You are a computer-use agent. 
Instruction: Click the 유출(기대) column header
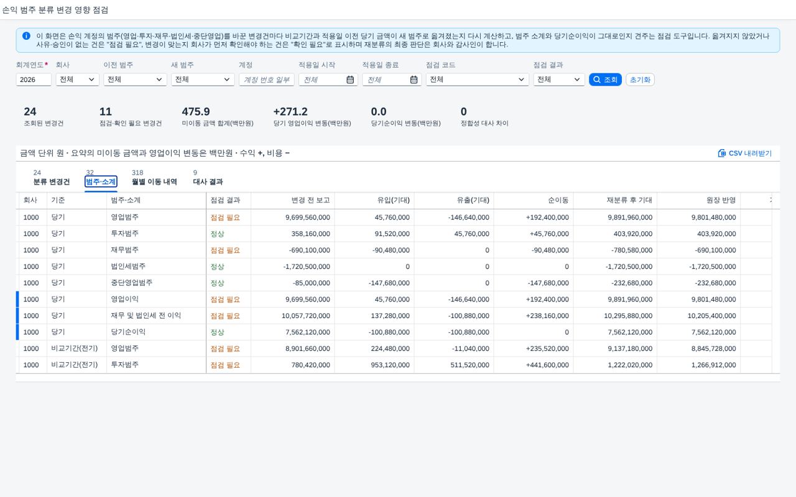[454, 200]
